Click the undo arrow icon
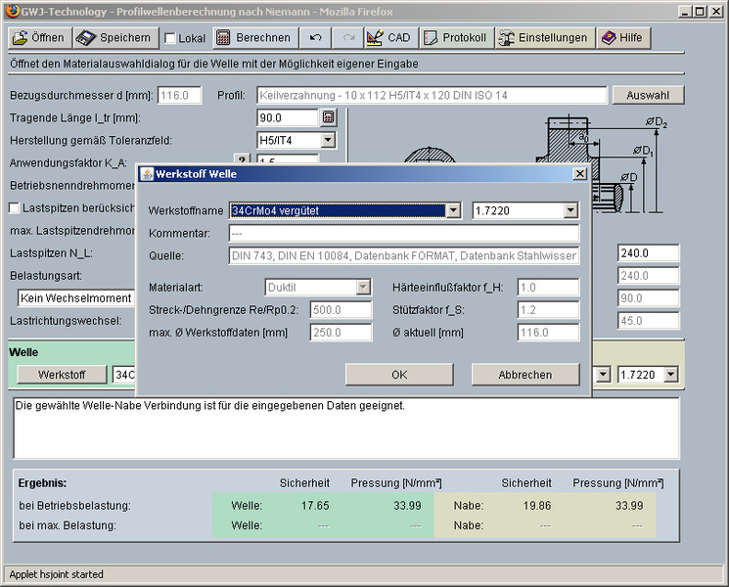 (x=315, y=38)
